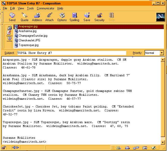The height and width of the screenshot is (151, 167).
Task: Select the Araparagon.jpg attachment
Action: (89, 27)
